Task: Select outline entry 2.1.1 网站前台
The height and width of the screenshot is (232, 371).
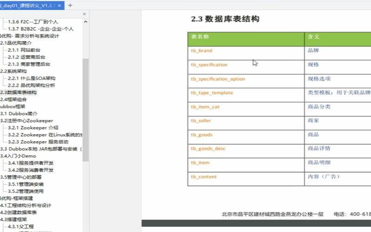Action: tap(24, 50)
